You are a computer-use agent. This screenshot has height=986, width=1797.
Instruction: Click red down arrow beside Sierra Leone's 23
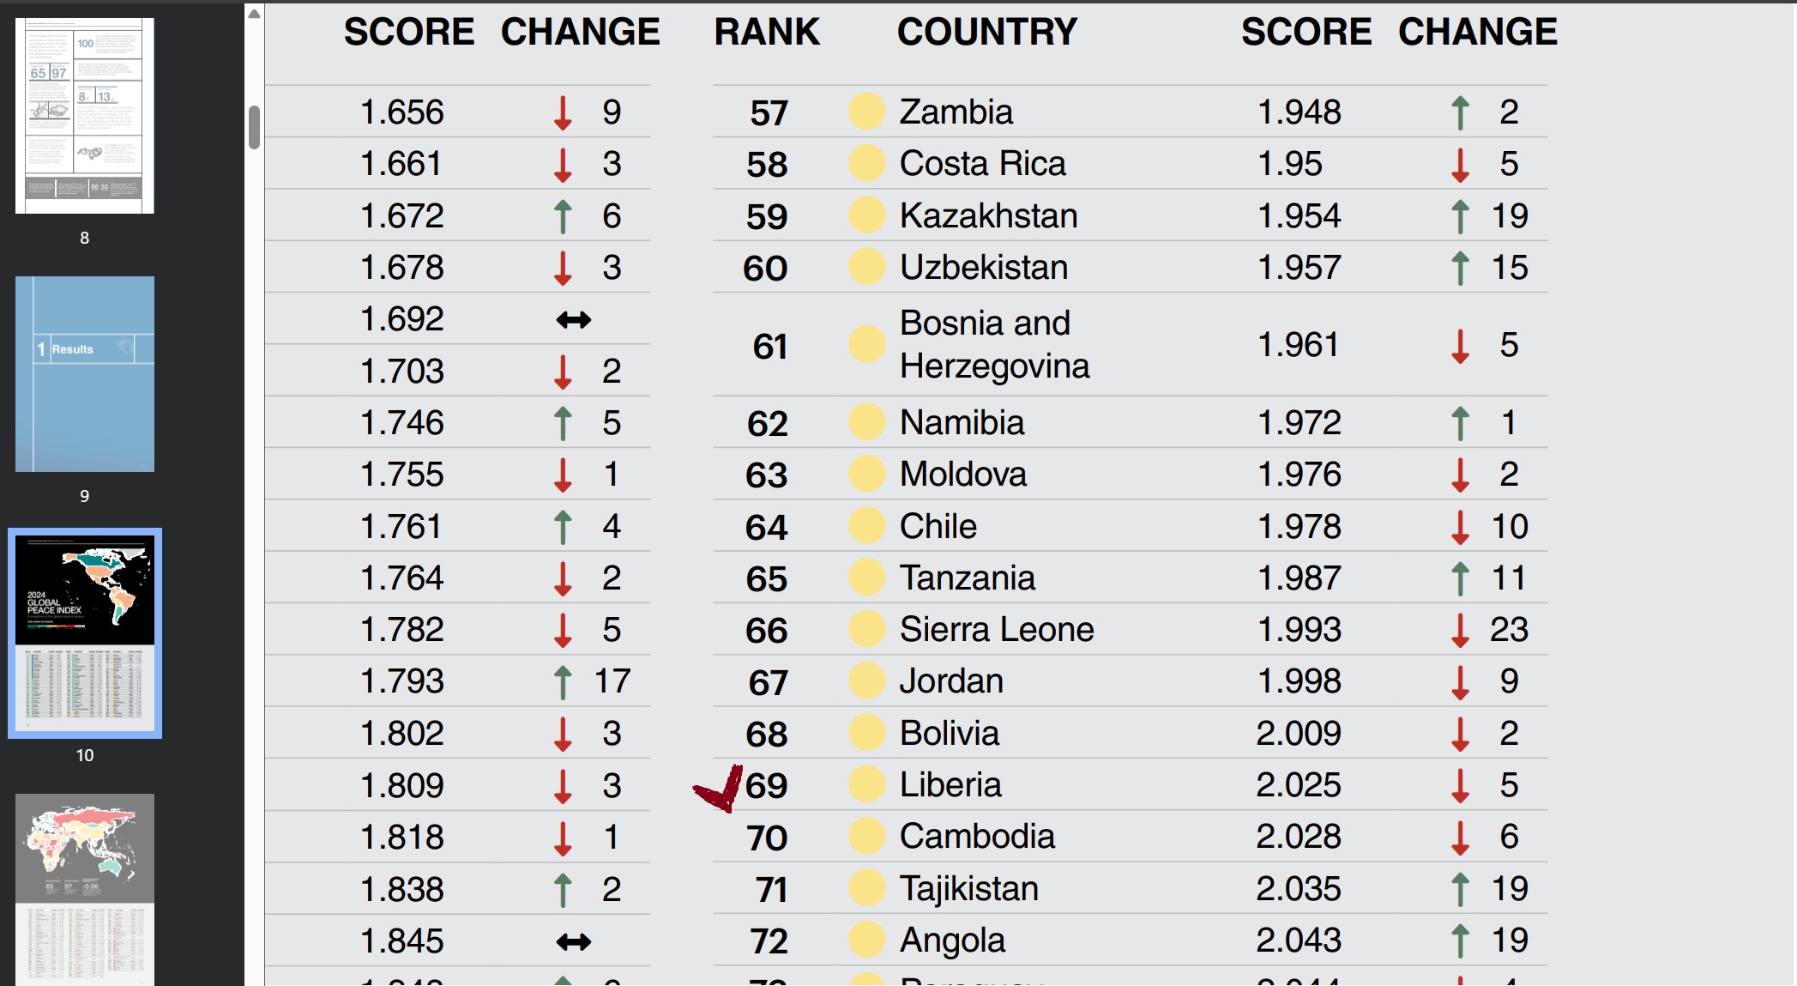1460,630
